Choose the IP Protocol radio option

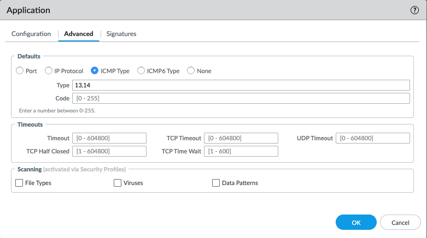(x=49, y=71)
